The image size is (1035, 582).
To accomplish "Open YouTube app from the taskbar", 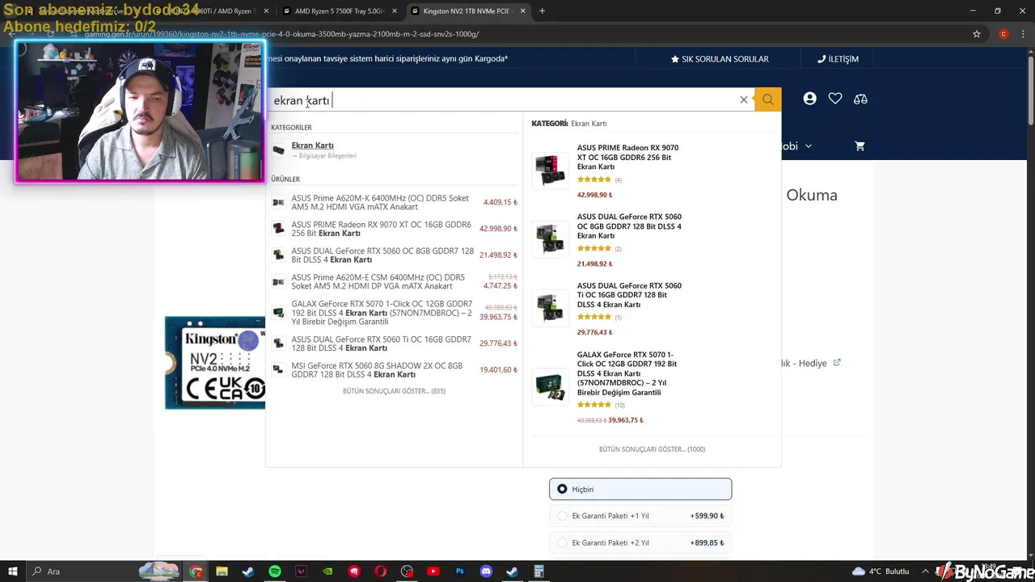I will pos(433,571).
